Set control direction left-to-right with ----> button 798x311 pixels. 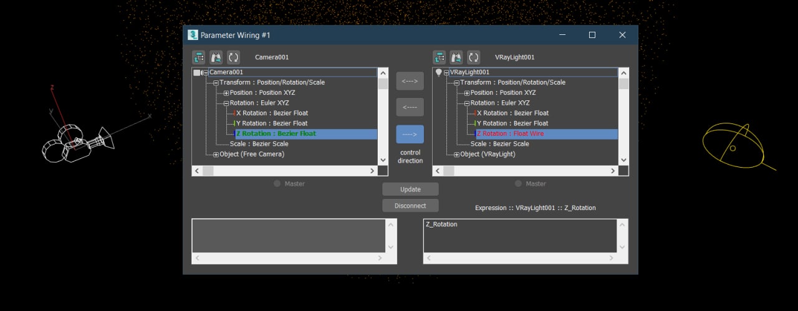tap(410, 134)
